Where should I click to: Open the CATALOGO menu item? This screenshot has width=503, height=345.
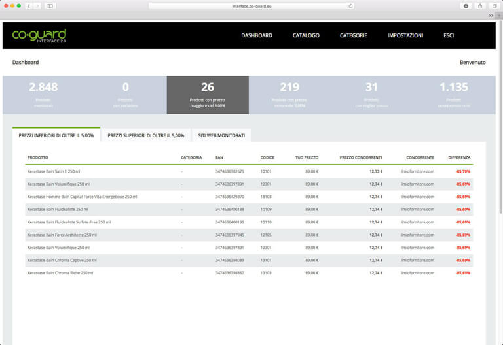click(x=306, y=35)
